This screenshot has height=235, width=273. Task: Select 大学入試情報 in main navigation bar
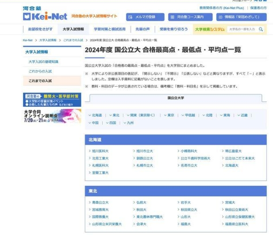point(73,29)
